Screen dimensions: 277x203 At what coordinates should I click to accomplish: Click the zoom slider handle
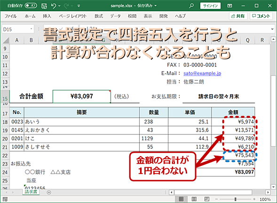point(235,199)
